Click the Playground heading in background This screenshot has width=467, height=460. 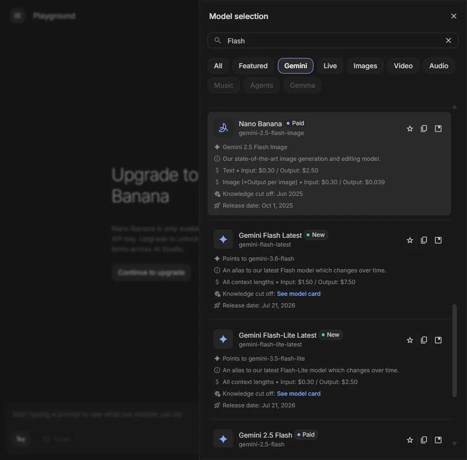[x=54, y=16]
